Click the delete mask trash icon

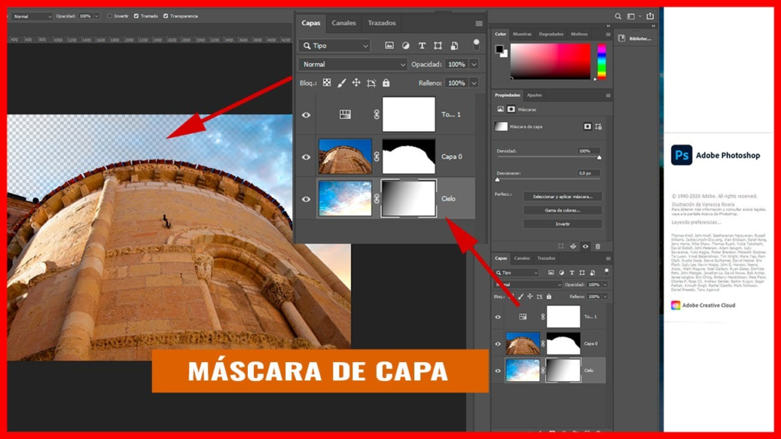[x=597, y=246]
